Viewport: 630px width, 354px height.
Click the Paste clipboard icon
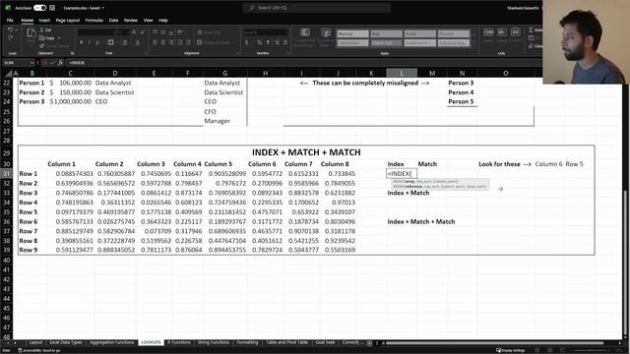click(x=31, y=32)
